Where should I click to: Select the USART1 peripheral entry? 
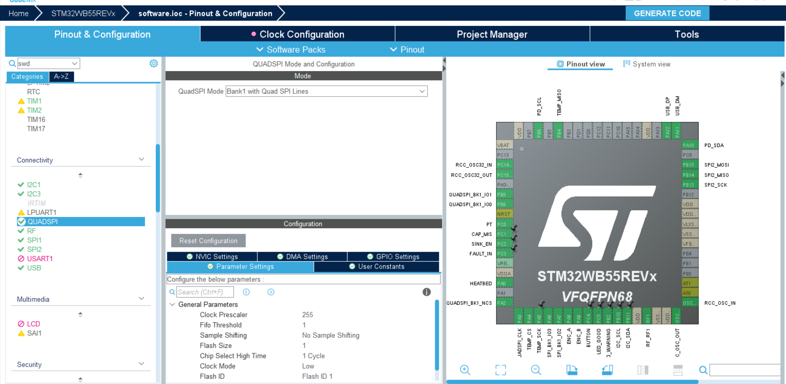39,259
